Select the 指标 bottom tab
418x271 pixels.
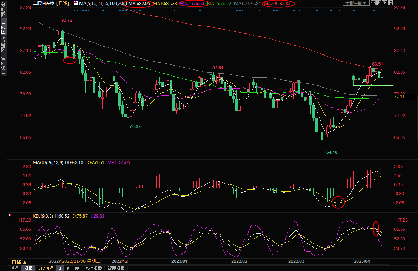tap(14, 268)
